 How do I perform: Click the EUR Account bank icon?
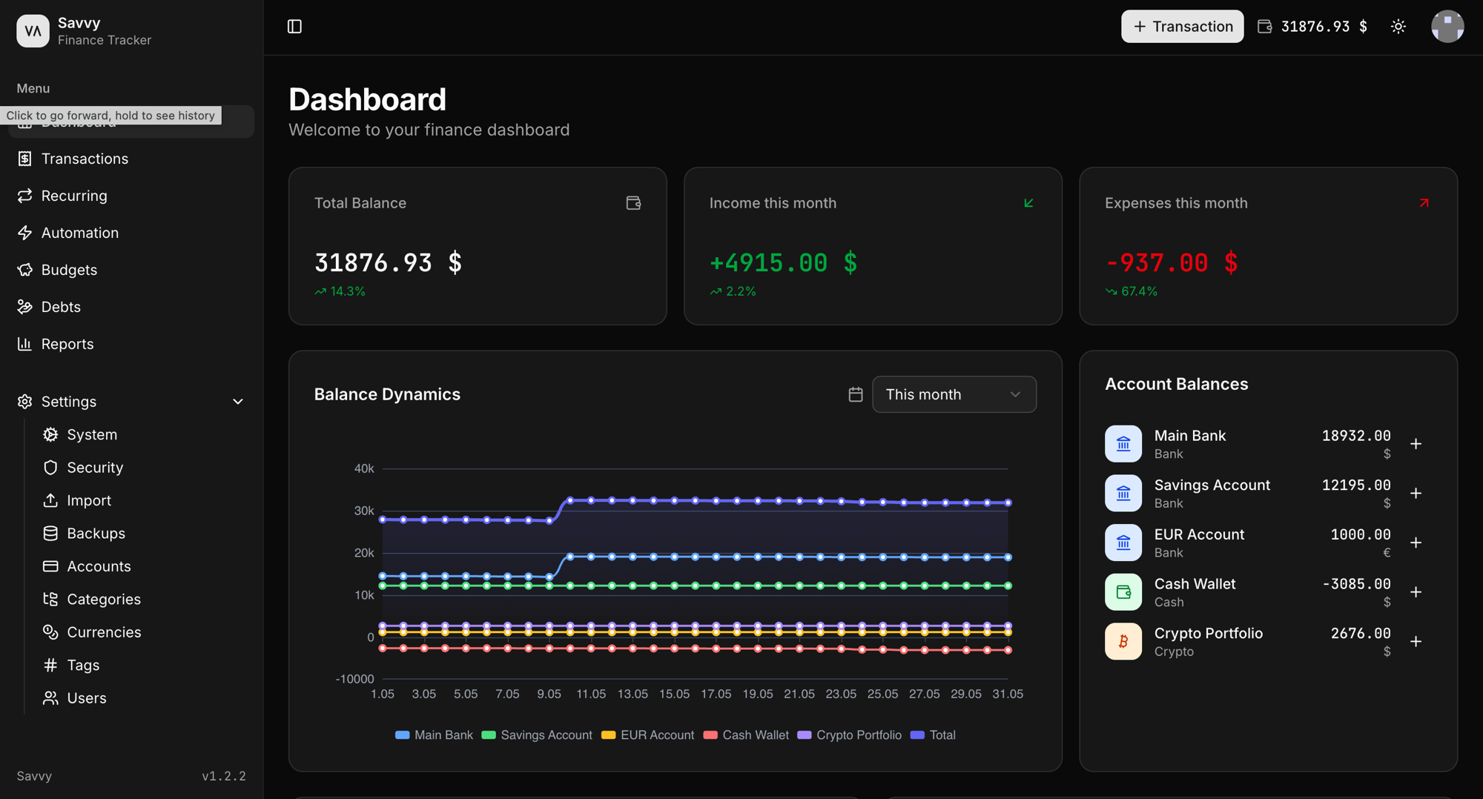tap(1123, 543)
